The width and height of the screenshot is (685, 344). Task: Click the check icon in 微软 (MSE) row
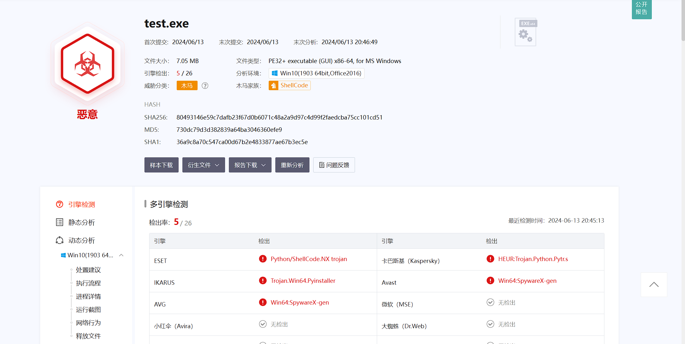pyautogui.click(x=490, y=302)
